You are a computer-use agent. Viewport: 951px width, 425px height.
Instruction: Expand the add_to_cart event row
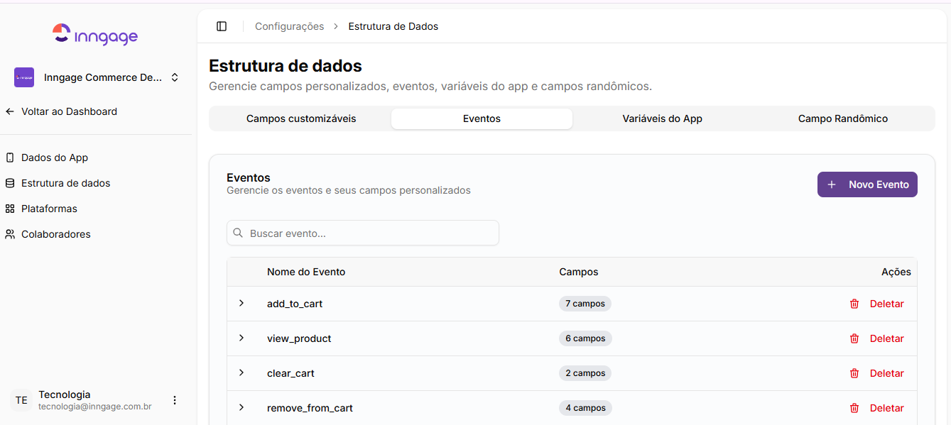[241, 303]
